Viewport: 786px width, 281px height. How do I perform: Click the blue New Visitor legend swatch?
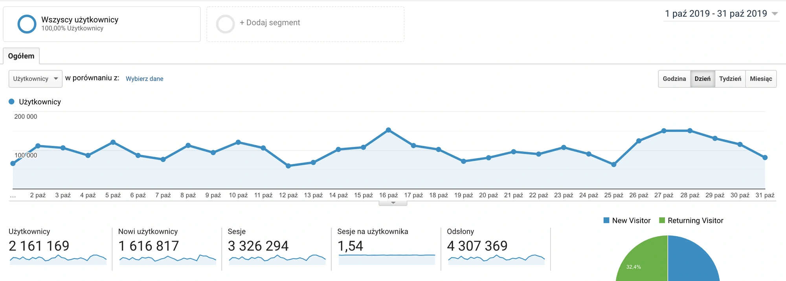(x=606, y=220)
